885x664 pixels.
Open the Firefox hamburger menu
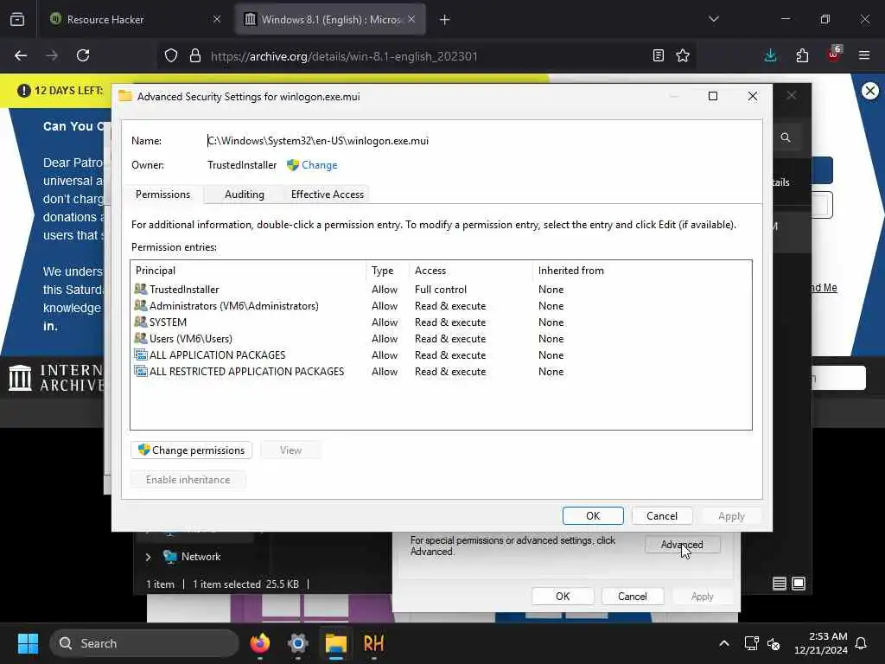click(x=864, y=55)
